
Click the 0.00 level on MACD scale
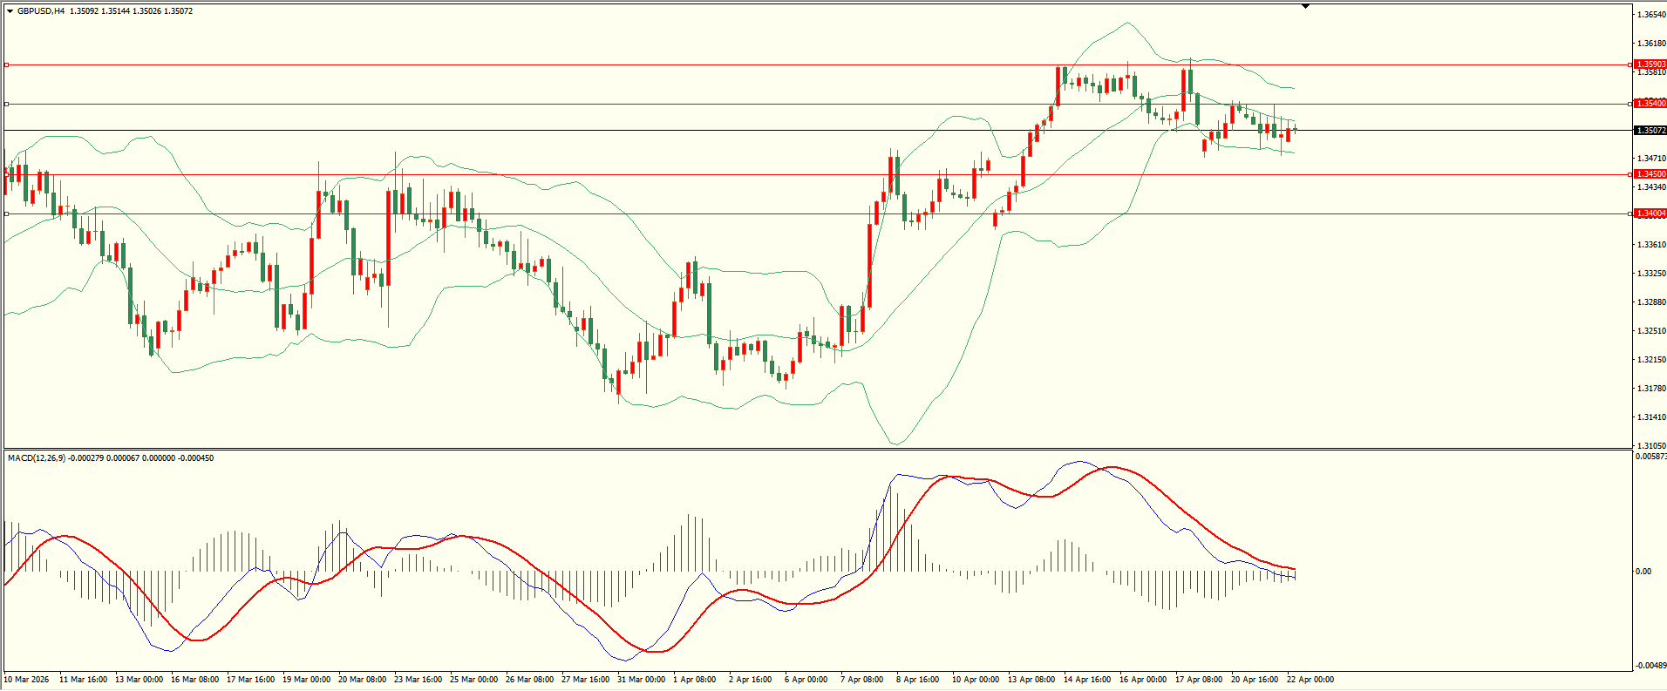tap(1643, 572)
